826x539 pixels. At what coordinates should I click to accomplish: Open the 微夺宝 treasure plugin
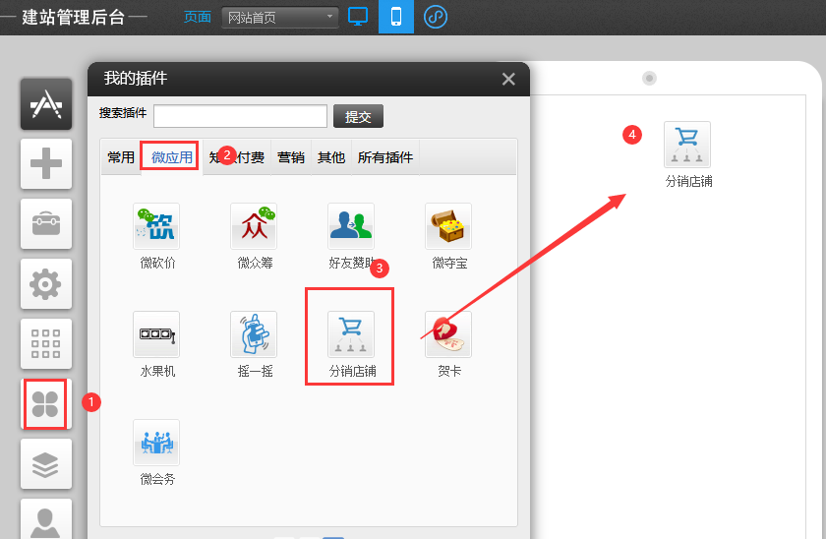coord(448,226)
